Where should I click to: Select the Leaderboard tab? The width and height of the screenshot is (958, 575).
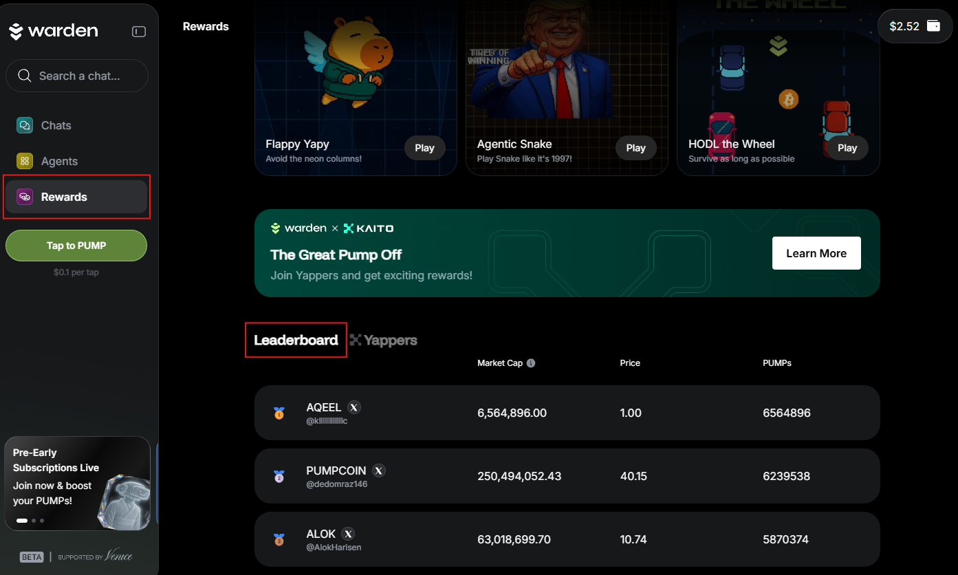click(296, 339)
